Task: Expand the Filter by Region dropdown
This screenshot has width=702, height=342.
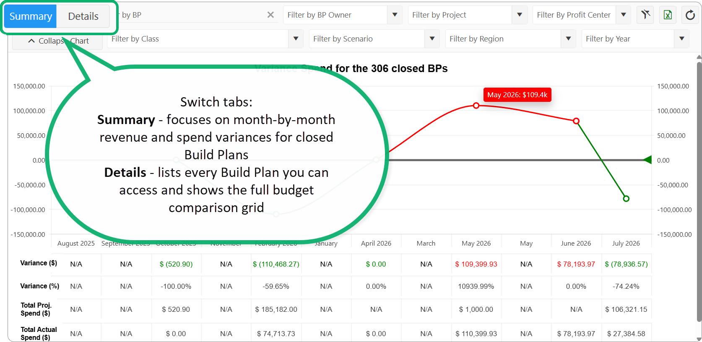Action: 568,39
